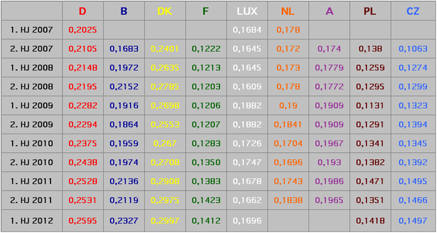Click the red D column header
The height and width of the screenshot is (233, 437).
pos(83,11)
